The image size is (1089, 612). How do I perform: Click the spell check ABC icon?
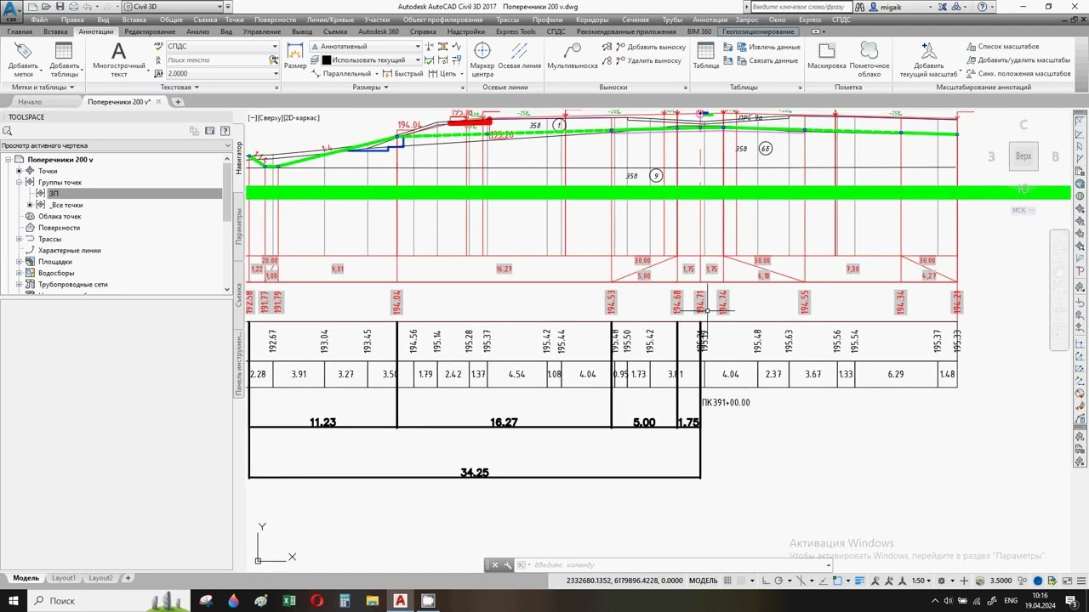pyautogui.click(x=159, y=47)
